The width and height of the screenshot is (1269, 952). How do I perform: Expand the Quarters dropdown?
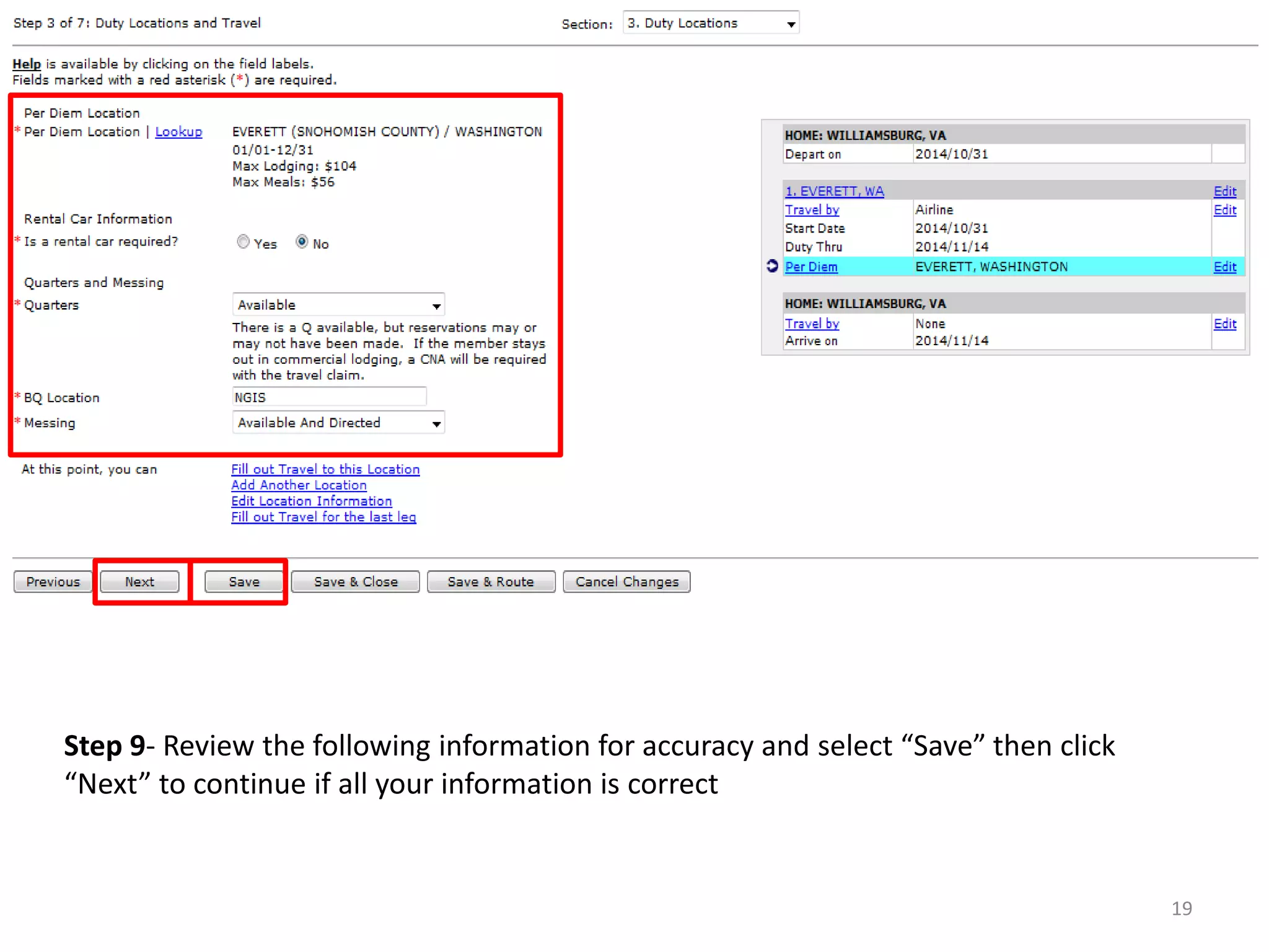(x=338, y=305)
